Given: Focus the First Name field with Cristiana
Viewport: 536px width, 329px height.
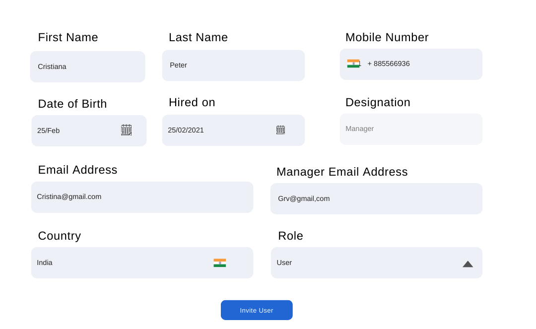Looking at the screenshot, I should point(87,66).
